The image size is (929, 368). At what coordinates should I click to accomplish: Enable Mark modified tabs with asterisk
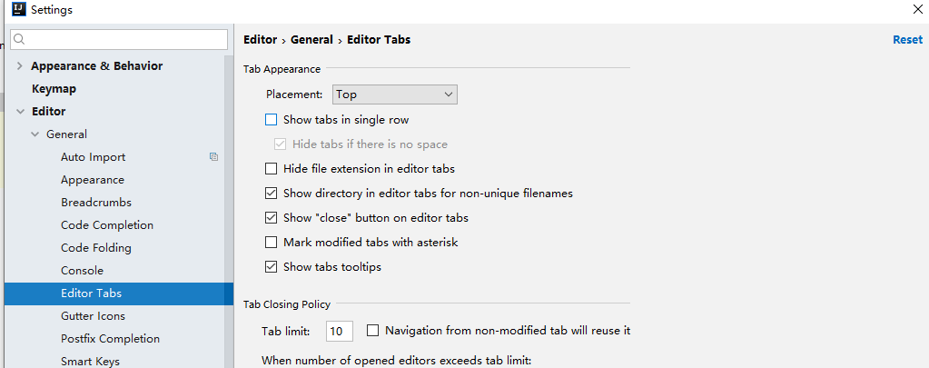point(271,243)
